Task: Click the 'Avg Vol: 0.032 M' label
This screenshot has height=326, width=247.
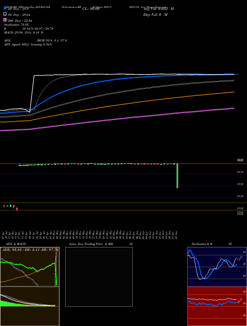Action: click(159, 9)
